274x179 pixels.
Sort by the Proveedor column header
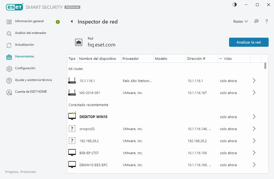click(x=137, y=59)
